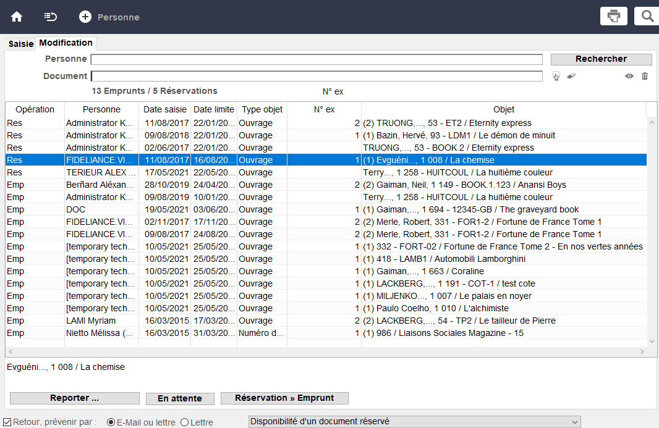Focus the Document input field
659x428 pixels.
tap(317, 76)
